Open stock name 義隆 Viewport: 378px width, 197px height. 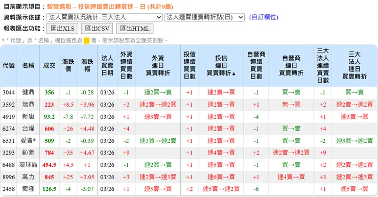pyautogui.click(x=28, y=189)
